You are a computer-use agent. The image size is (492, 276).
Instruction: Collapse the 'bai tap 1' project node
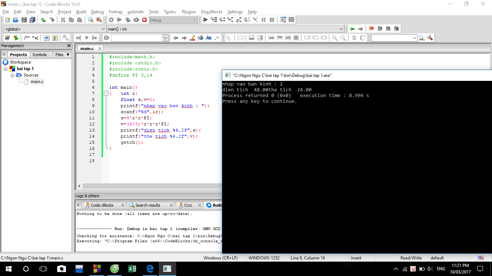coord(6,69)
